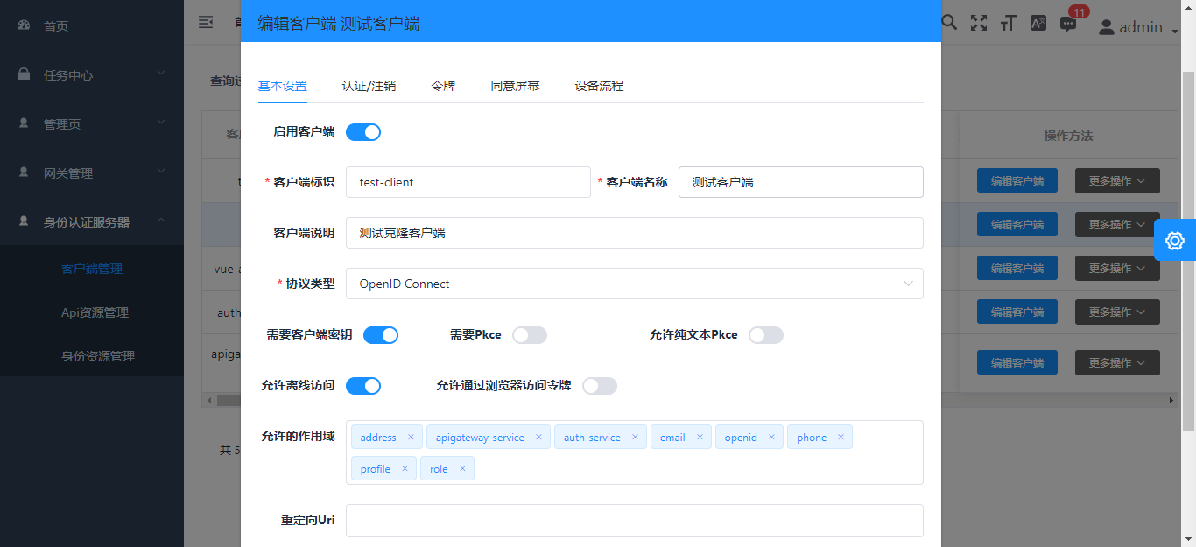
Task: Switch to the 认证/注销 tab
Action: (369, 86)
